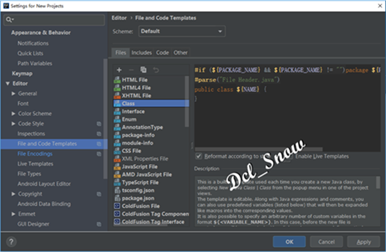
Task: Copy the selected template
Action: pos(144,70)
